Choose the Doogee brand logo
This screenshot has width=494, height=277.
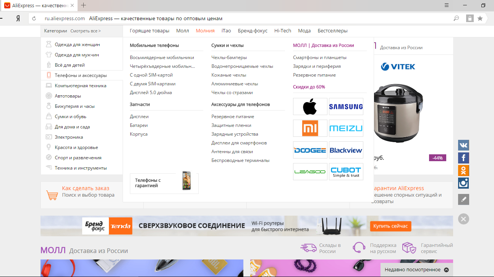[x=310, y=150]
